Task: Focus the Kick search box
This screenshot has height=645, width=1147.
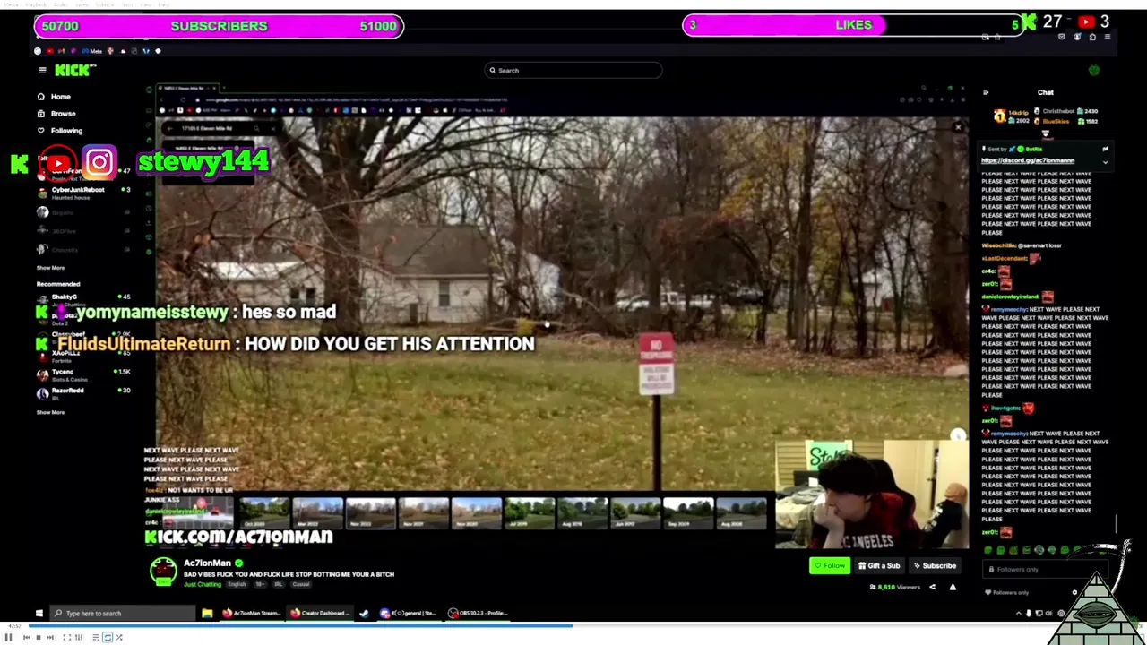Action: coord(573,70)
